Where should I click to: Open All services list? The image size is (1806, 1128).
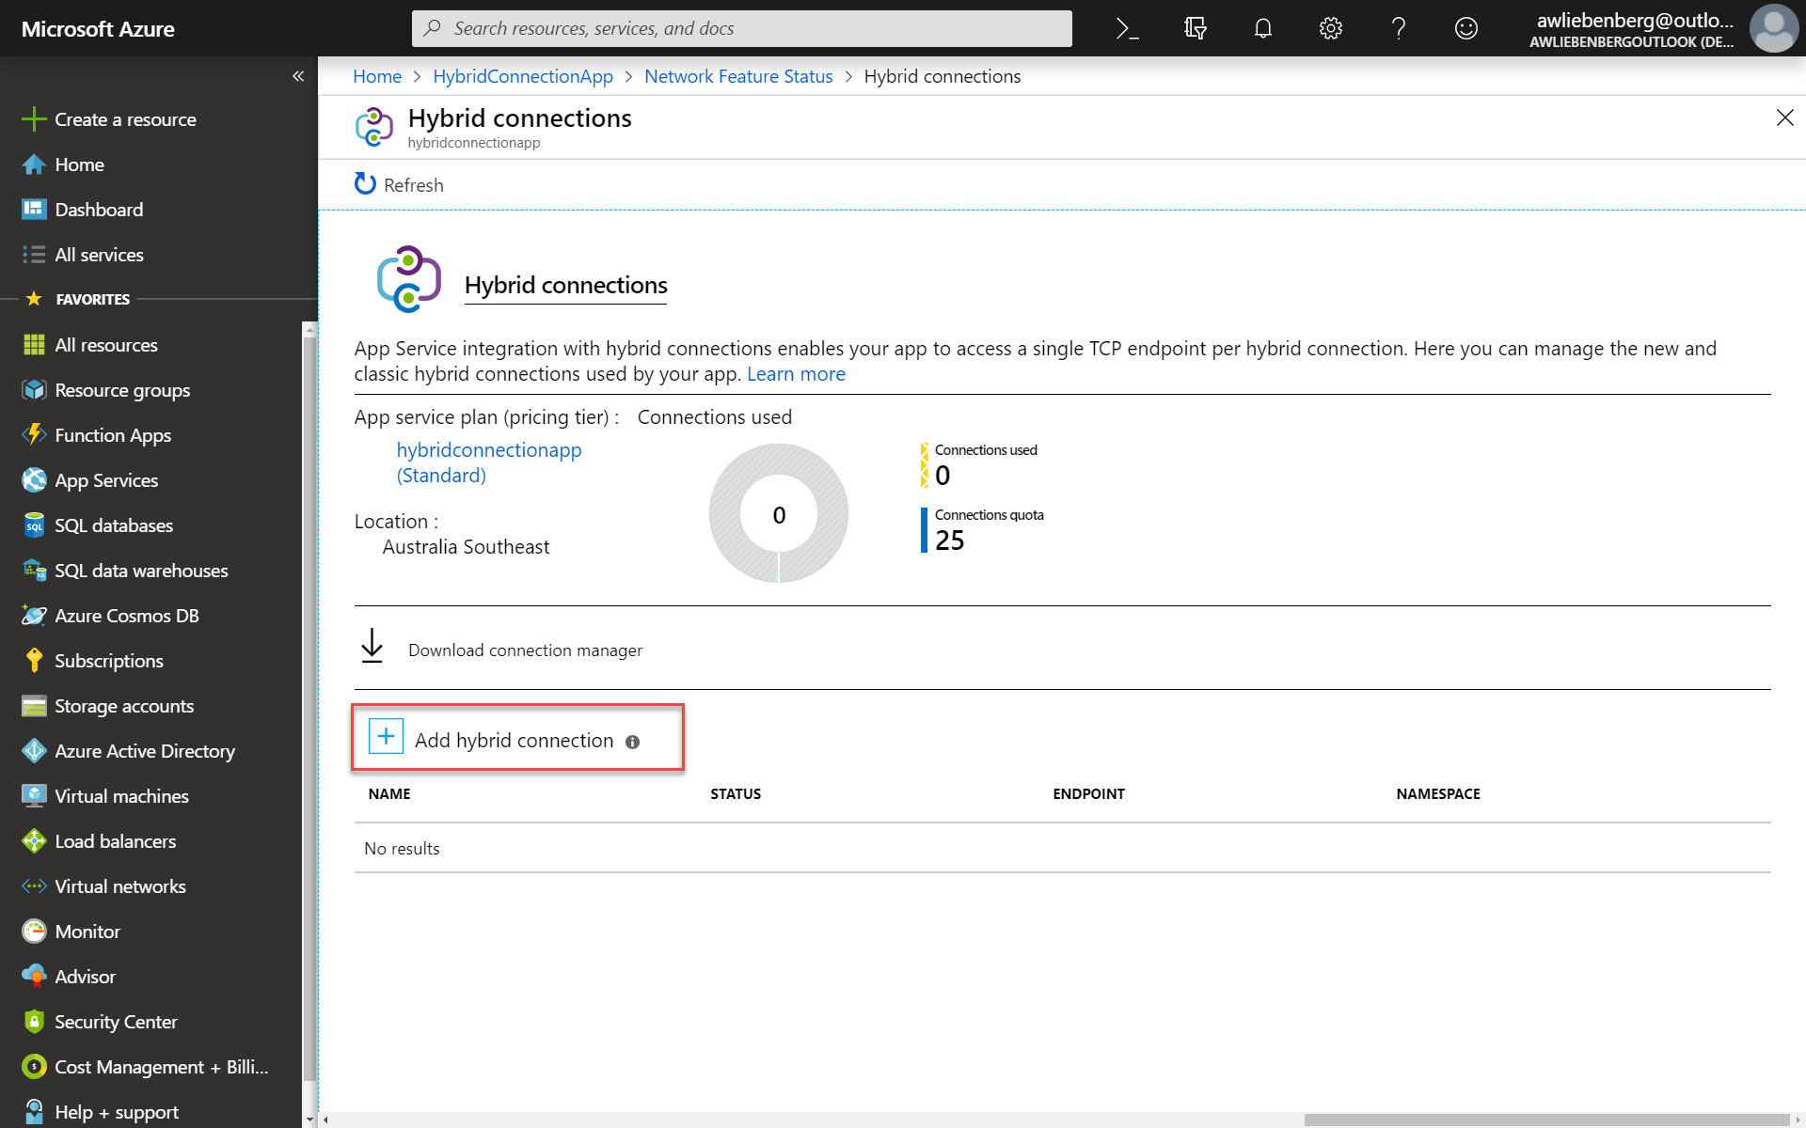(99, 255)
